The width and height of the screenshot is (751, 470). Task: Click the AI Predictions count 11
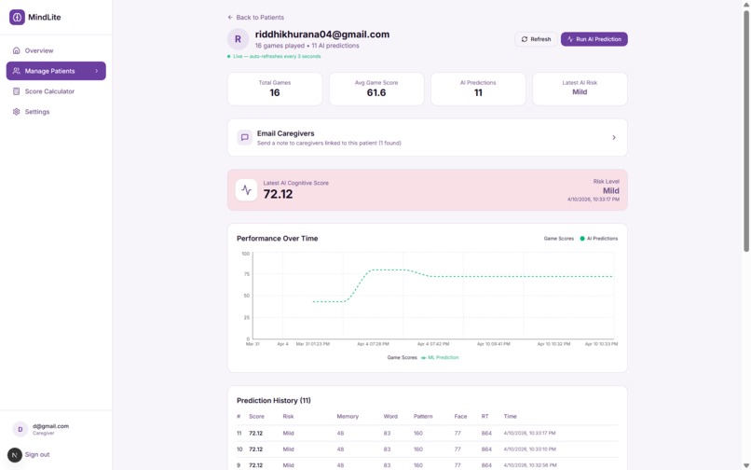pos(478,92)
